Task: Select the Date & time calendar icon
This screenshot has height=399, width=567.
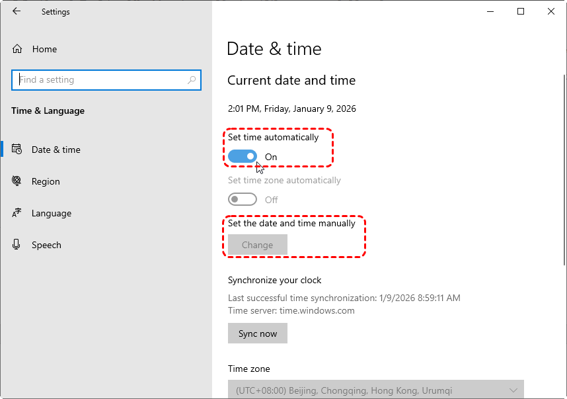Action: click(17, 150)
